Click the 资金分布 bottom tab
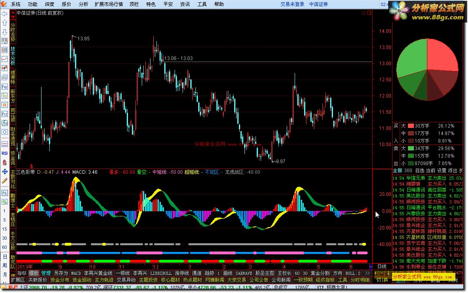The width and height of the screenshot is (468, 293). tap(59, 280)
